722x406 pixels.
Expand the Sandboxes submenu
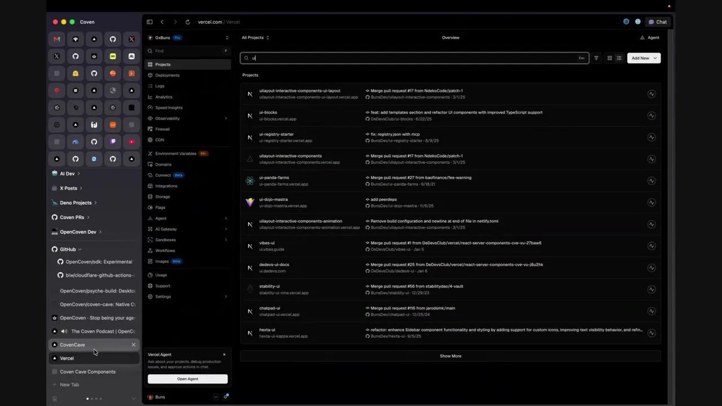[x=226, y=240]
